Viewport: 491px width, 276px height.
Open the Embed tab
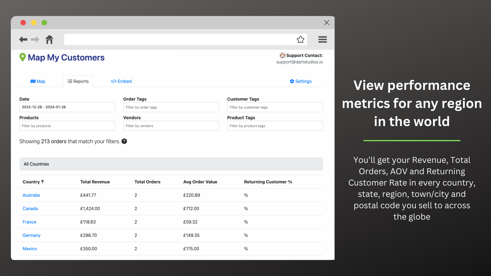tap(121, 81)
